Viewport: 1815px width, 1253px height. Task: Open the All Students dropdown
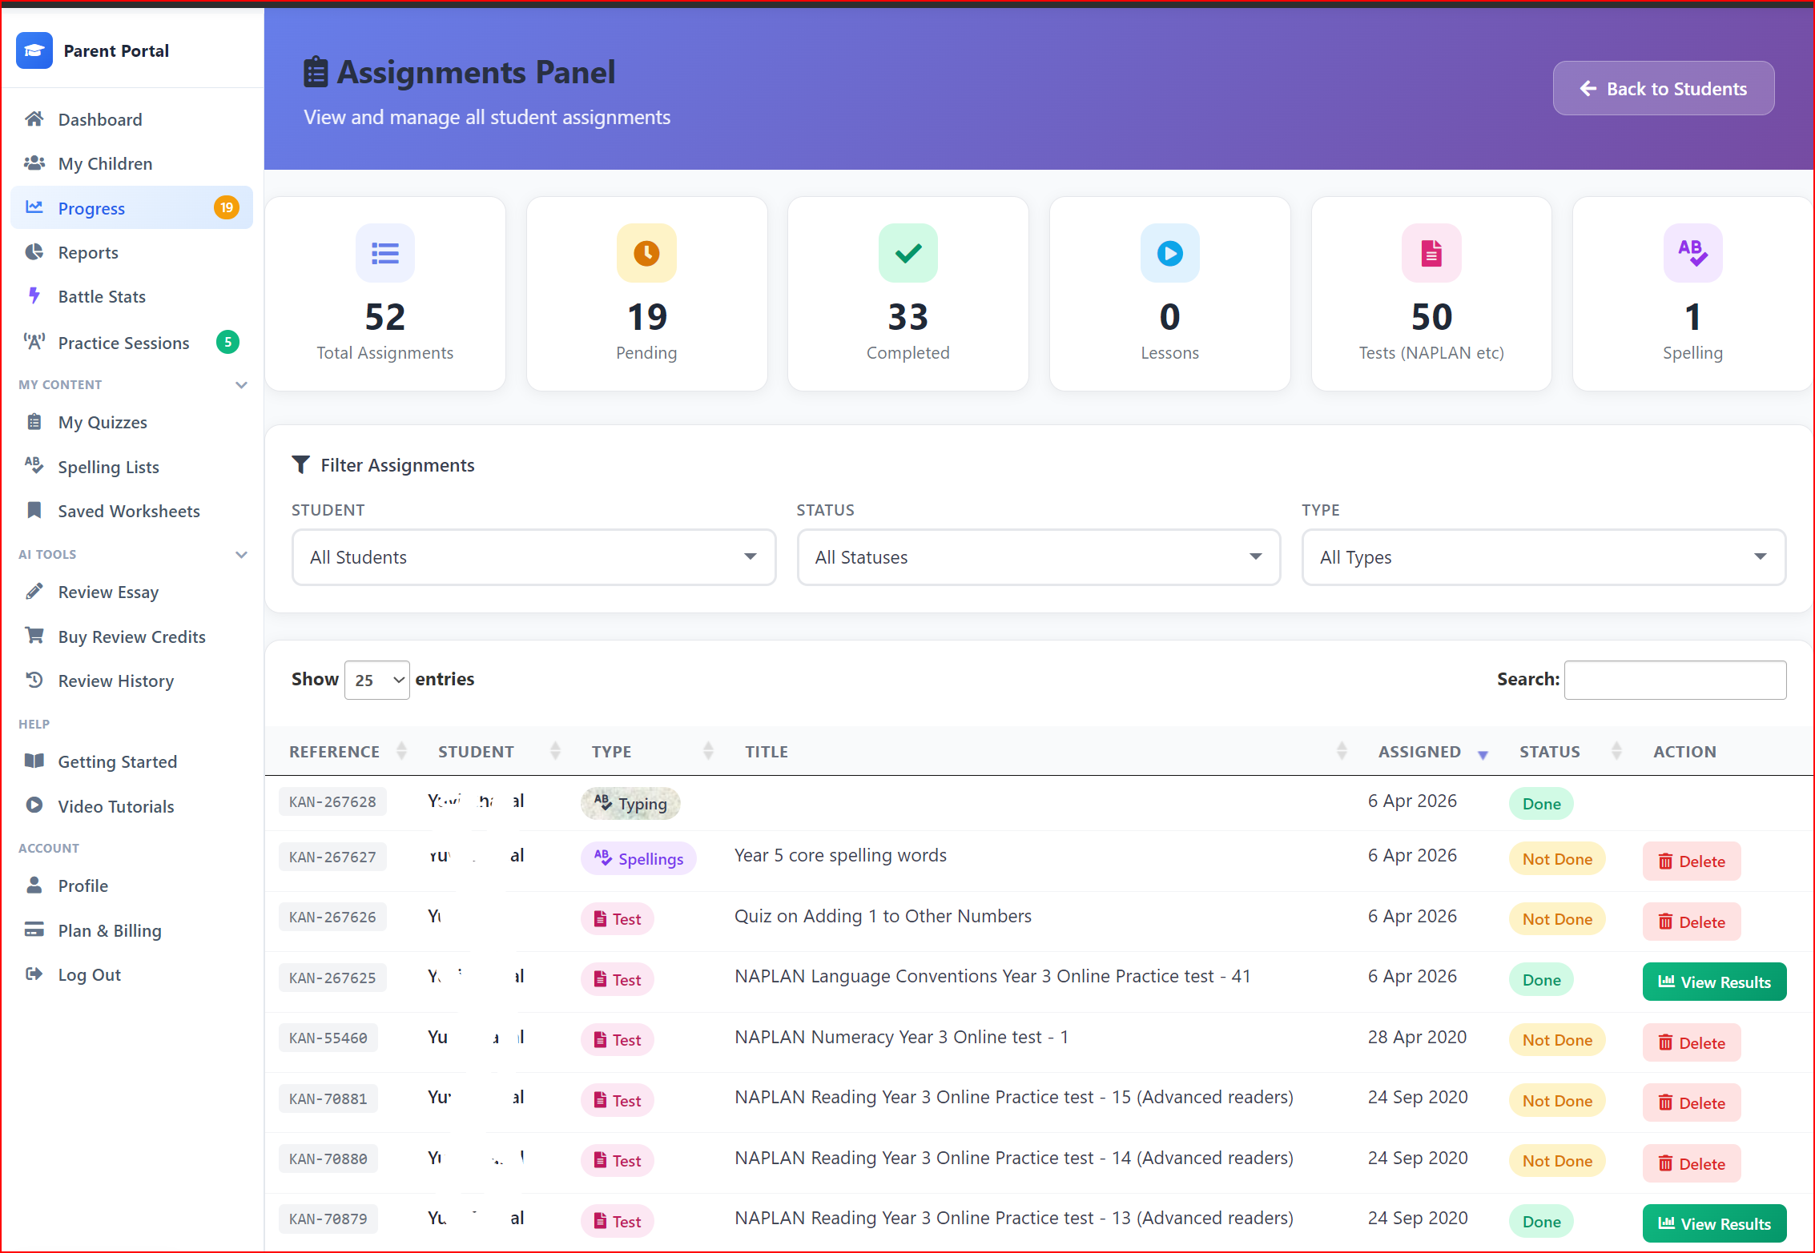pyautogui.click(x=533, y=557)
